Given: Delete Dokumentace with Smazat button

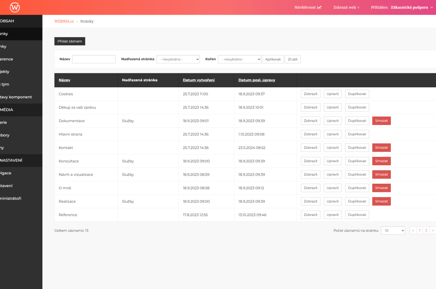Looking at the screenshot, I should (381, 121).
